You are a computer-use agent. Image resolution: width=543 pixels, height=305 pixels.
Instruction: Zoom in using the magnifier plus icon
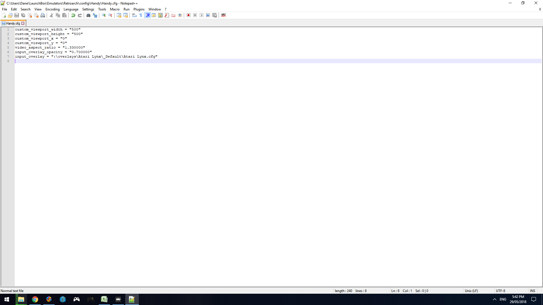tap(104, 15)
